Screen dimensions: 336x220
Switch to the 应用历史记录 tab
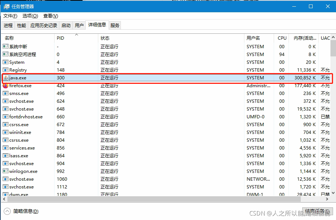pos(44,26)
